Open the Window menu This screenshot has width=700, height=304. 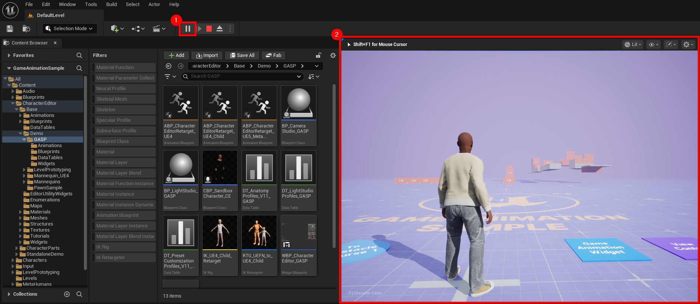pos(67,5)
